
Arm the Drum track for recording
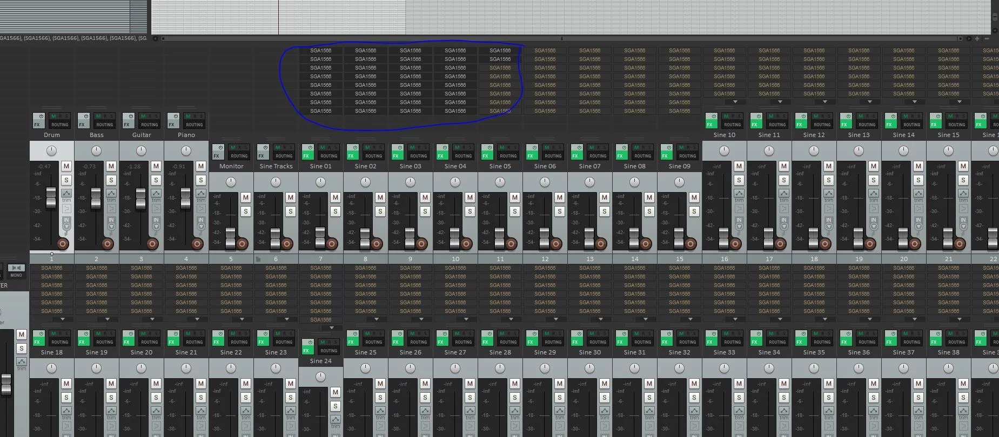[x=63, y=244]
